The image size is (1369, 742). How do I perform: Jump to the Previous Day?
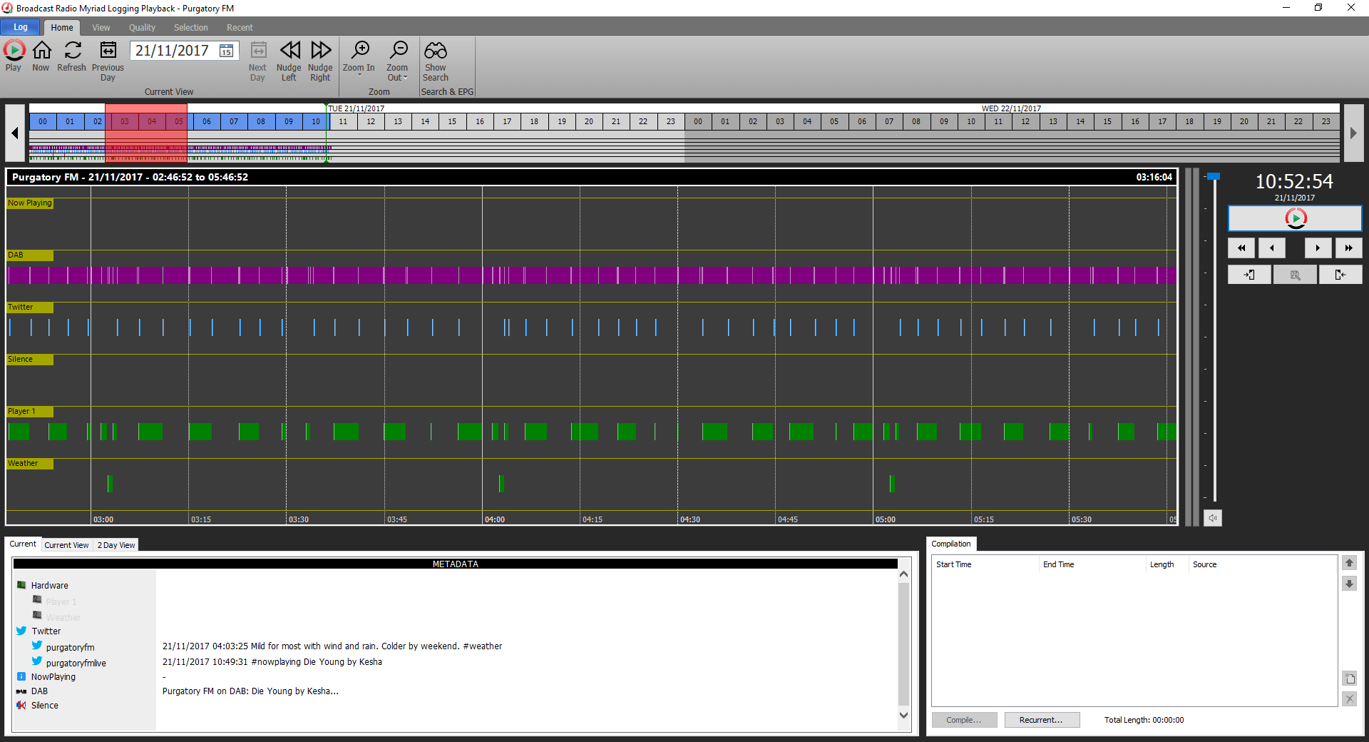[108, 51]
